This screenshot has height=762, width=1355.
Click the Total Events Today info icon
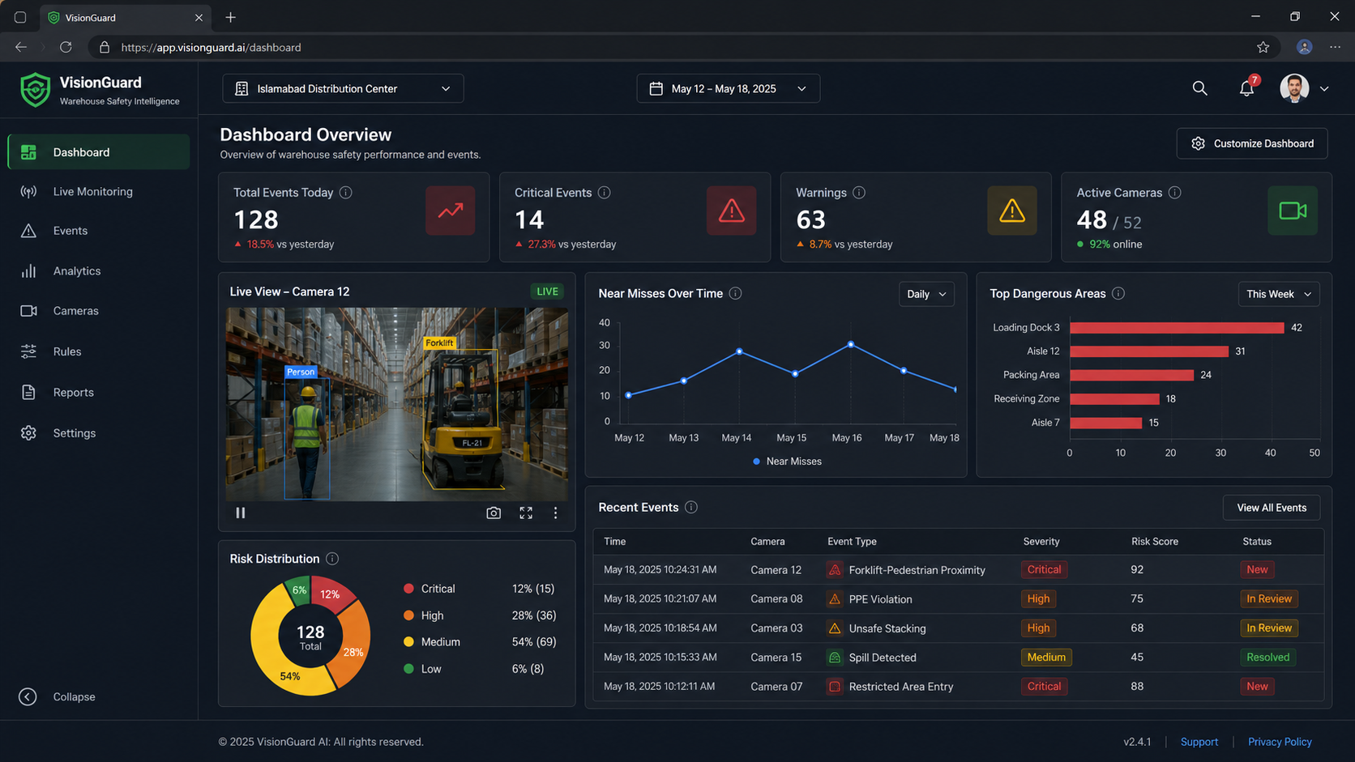[x=345, y=193]
